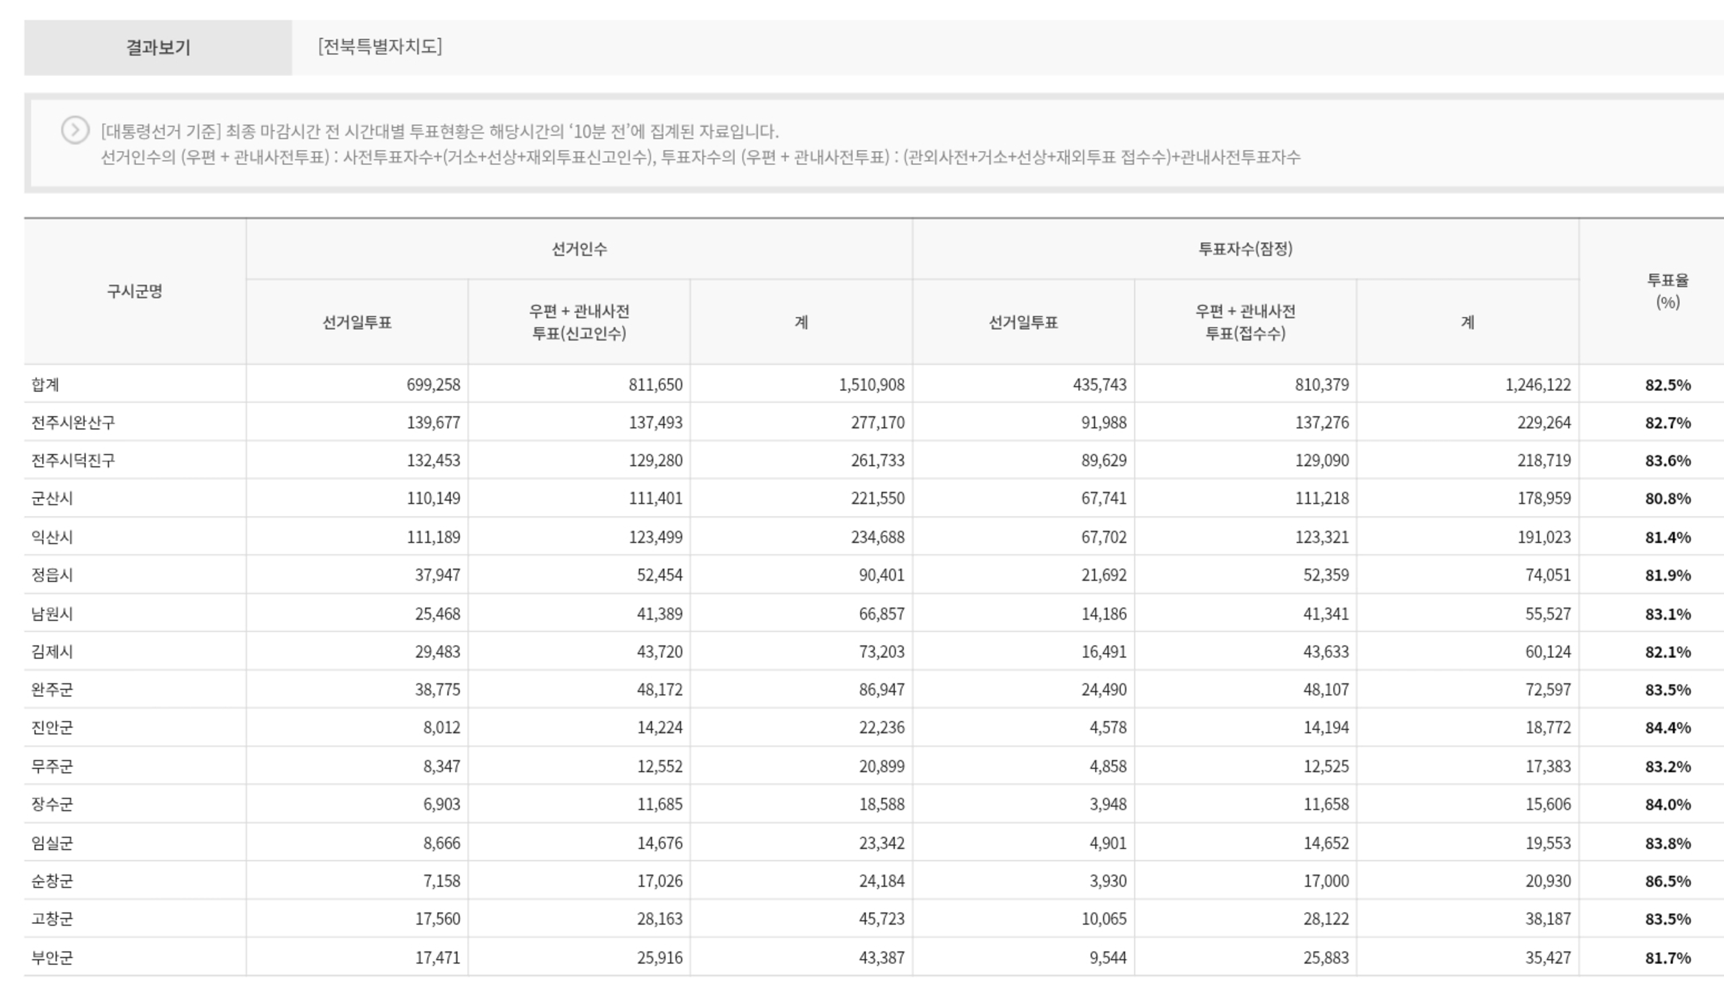
Task: Click the 고창군 row label
Action: click(x=52, y=918)
